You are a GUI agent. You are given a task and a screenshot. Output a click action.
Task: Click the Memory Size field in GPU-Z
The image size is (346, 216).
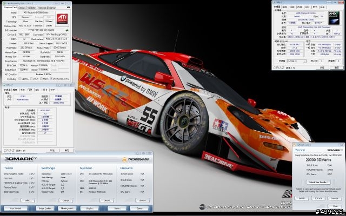pyautogui.click(x=26, y=57)
